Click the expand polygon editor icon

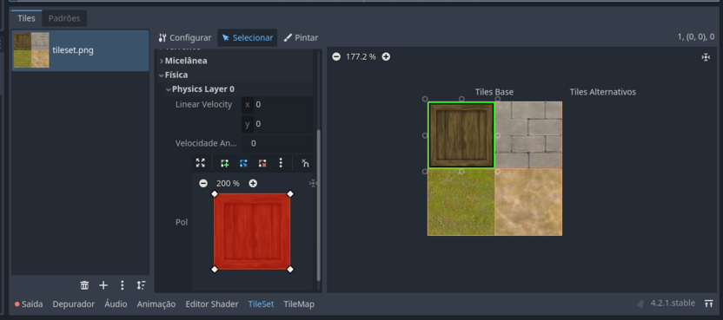(200, 162)
